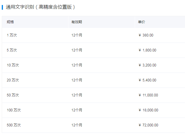Select the 1 万次 spec cell
185x134 pixels.
tap(12, 35)
